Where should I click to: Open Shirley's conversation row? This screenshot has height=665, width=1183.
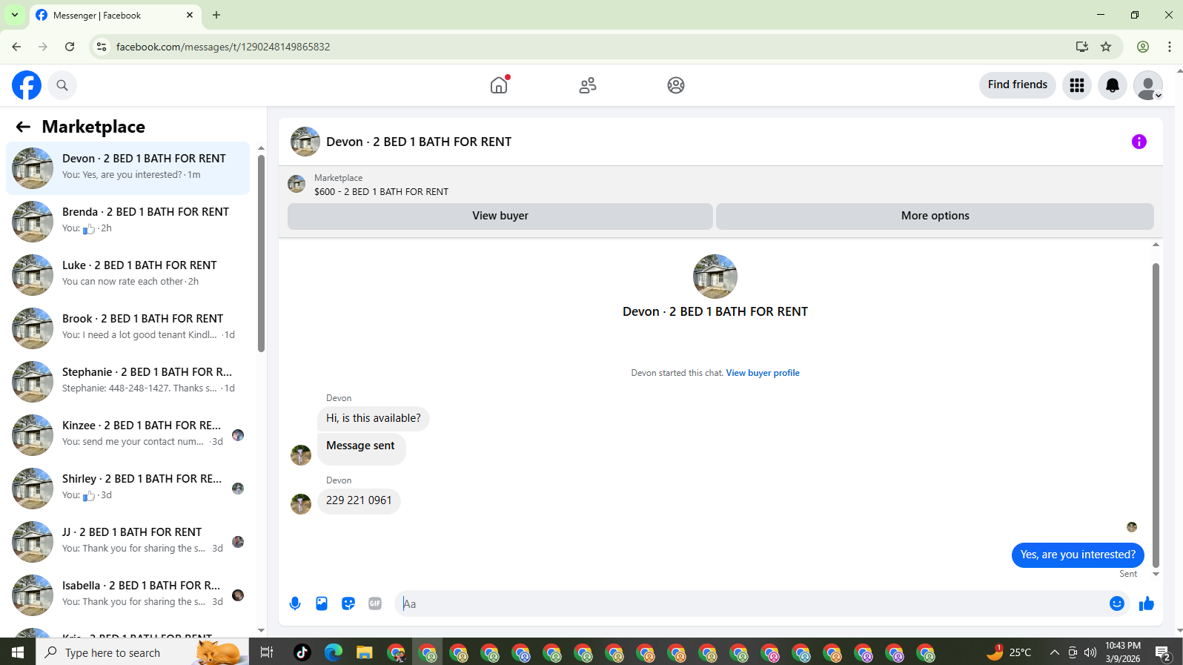(x=127, y=489)
